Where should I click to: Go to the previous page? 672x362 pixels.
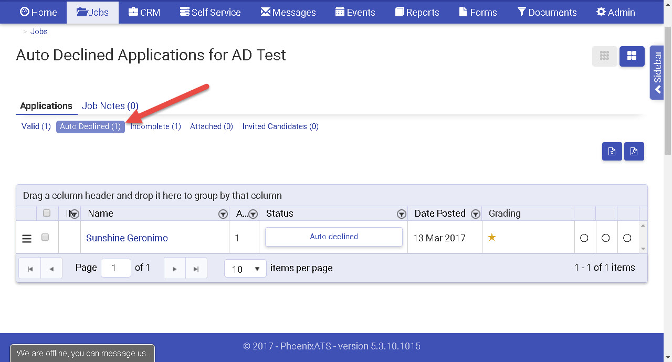(51, 269)
